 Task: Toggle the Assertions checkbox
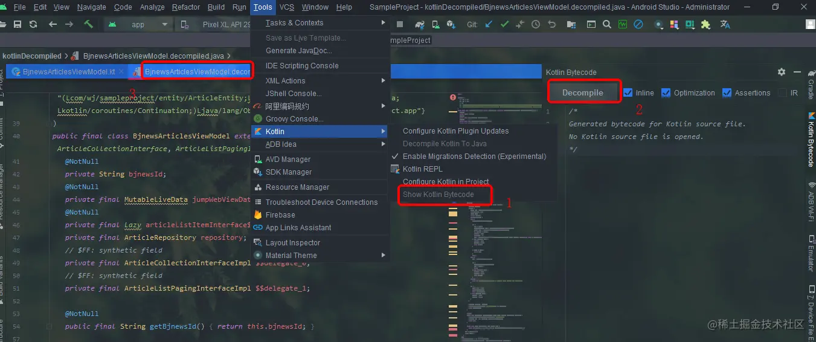726,93
